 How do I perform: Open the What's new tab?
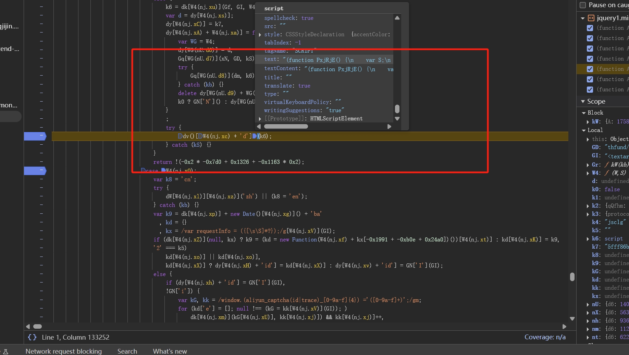[170, 351]
